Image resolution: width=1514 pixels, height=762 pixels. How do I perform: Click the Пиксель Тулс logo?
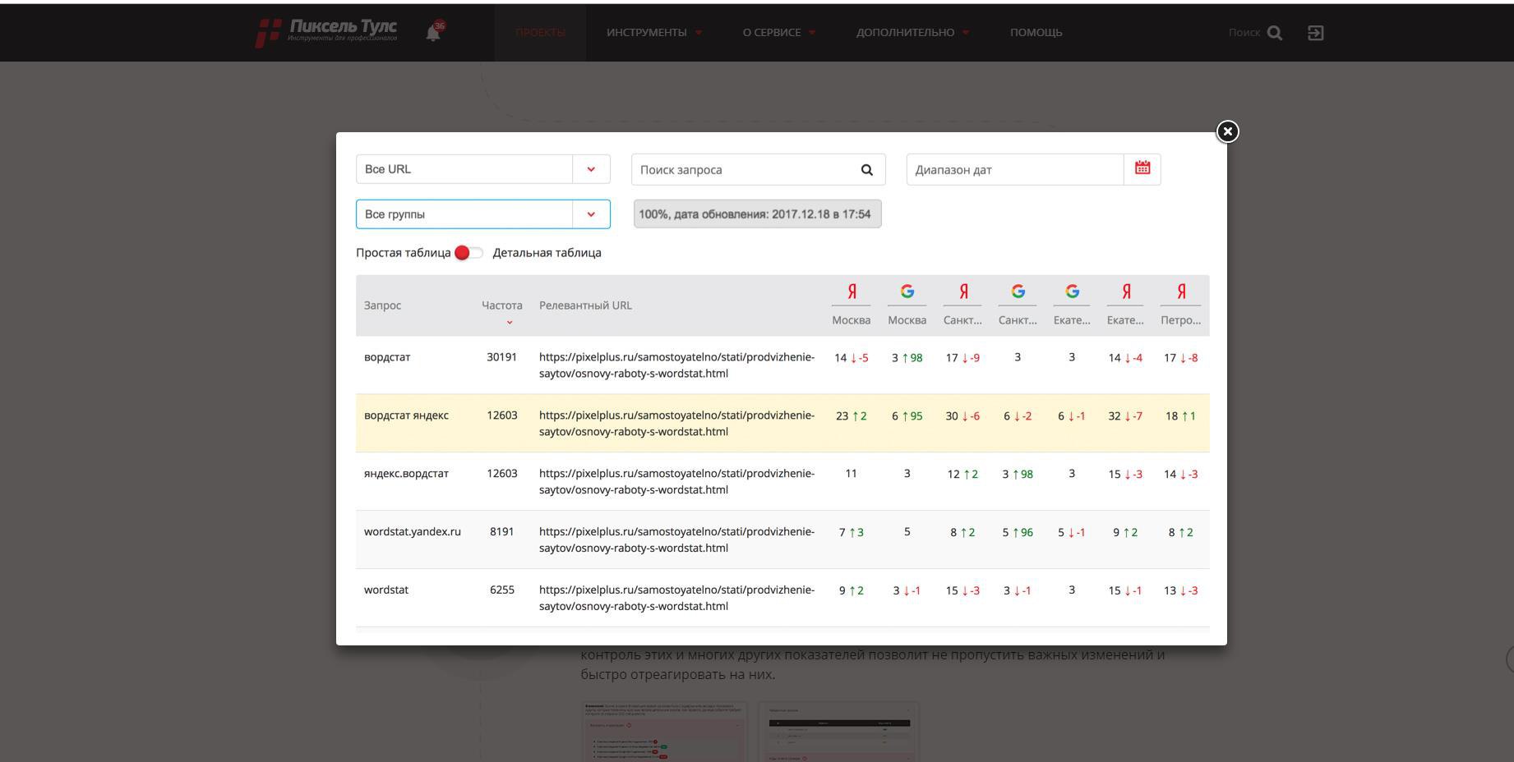(327, 32)
